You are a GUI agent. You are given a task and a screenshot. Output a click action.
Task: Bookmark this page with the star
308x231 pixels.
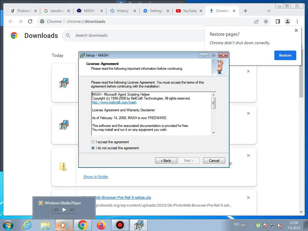[x=266, y=21]
